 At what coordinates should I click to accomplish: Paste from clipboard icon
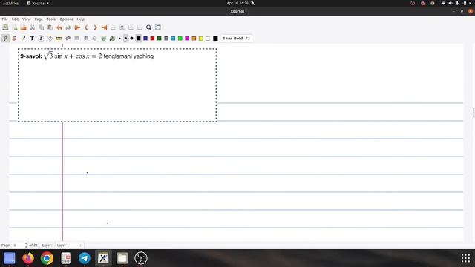click(50, 27)
